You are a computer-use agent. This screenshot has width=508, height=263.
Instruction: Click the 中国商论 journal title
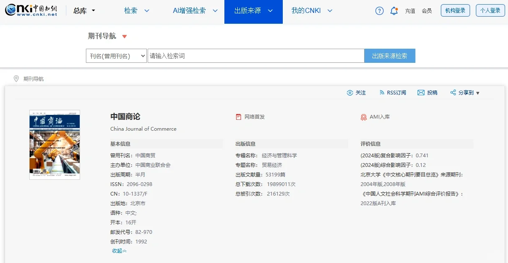(x=125, y=117)
